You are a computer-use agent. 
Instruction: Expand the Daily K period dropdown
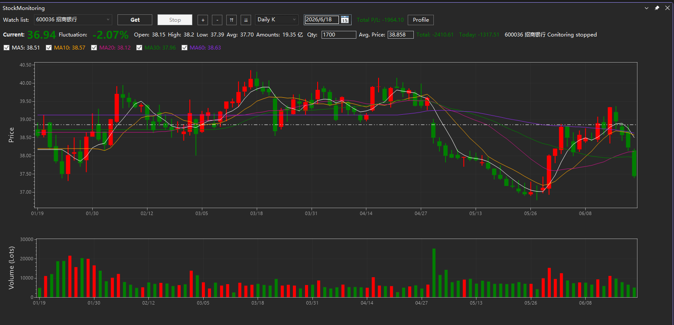[277, 20]
